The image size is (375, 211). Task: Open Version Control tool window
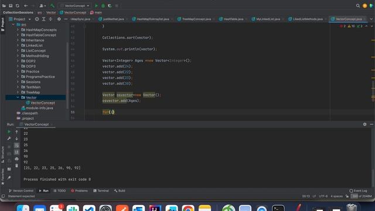point(21,191)
